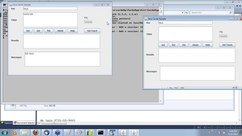Click Del button in left Java Cache Sample window
The height and width of the screenshot is (136, 242).
49,31
